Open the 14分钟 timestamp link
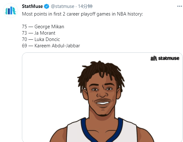Image resolution: width=183 pixels, height=142 pixels. point(85,6)
